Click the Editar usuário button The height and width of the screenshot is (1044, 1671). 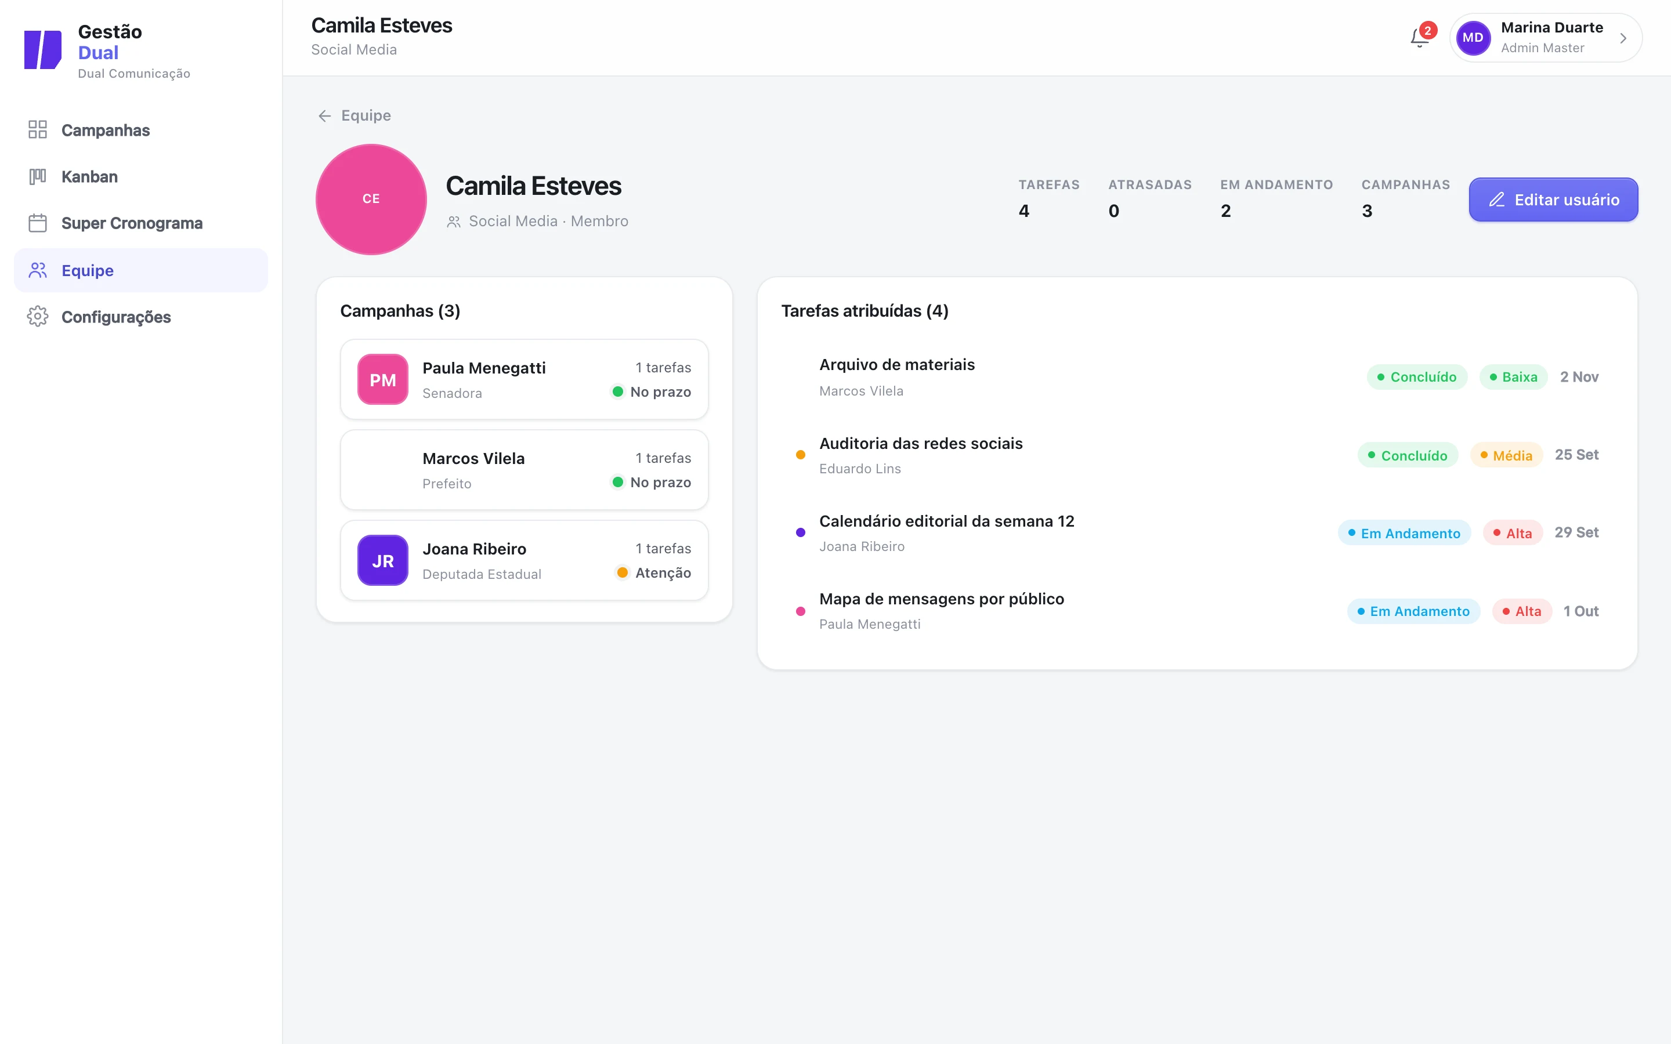[x=1553, y=200]
